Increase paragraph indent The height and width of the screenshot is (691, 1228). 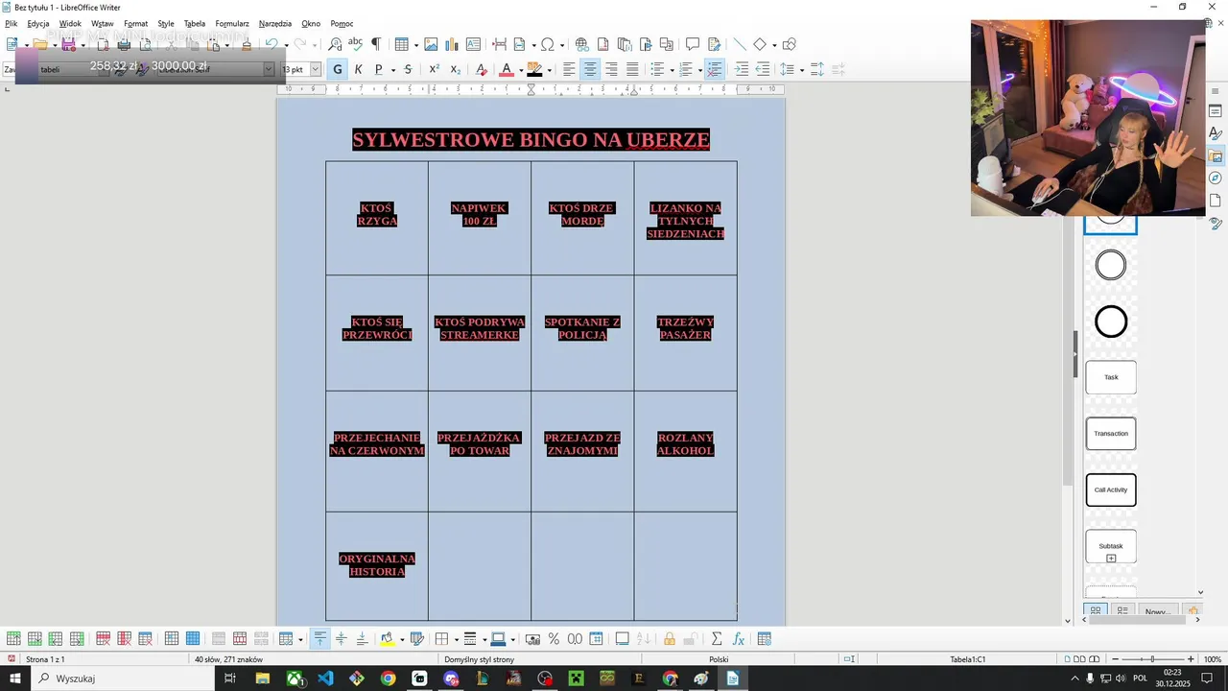click(742, 69)
